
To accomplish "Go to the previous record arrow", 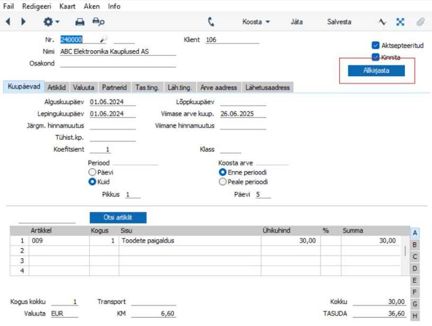I will point(8,22).
